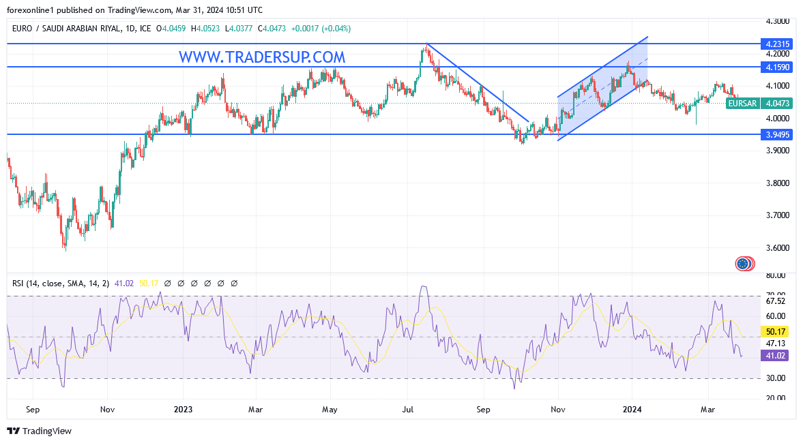Click the May label on the time axis
The height and width of the screenshot is (443, 803).
(330, 410)
